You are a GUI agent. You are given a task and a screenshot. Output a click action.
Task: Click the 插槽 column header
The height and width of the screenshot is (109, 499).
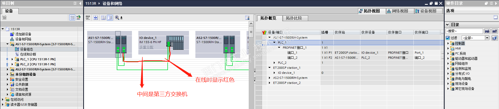click(327, 32)
